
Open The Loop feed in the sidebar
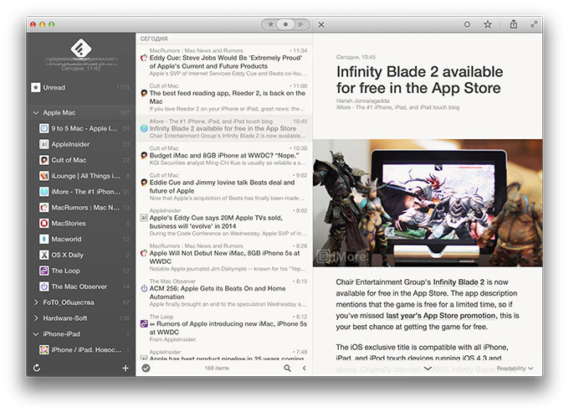click(x=81, y=271)
